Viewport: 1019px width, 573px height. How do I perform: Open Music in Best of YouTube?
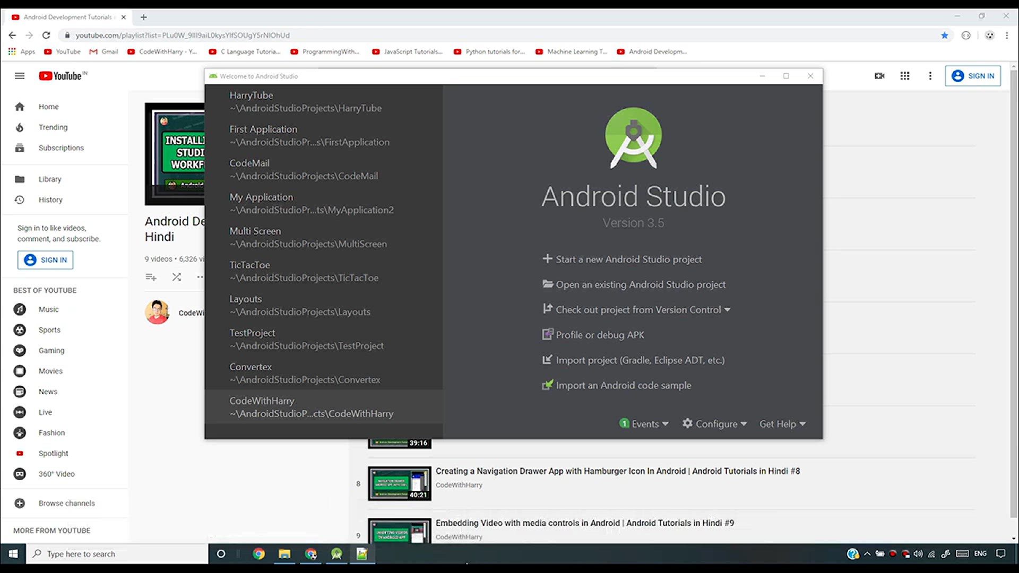(x=64, y=309)
